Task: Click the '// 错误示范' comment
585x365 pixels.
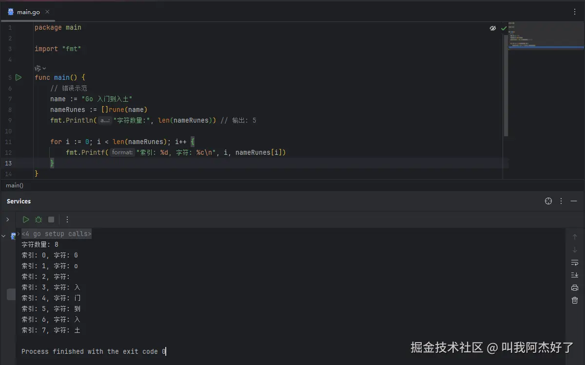Action: point(69,88)
